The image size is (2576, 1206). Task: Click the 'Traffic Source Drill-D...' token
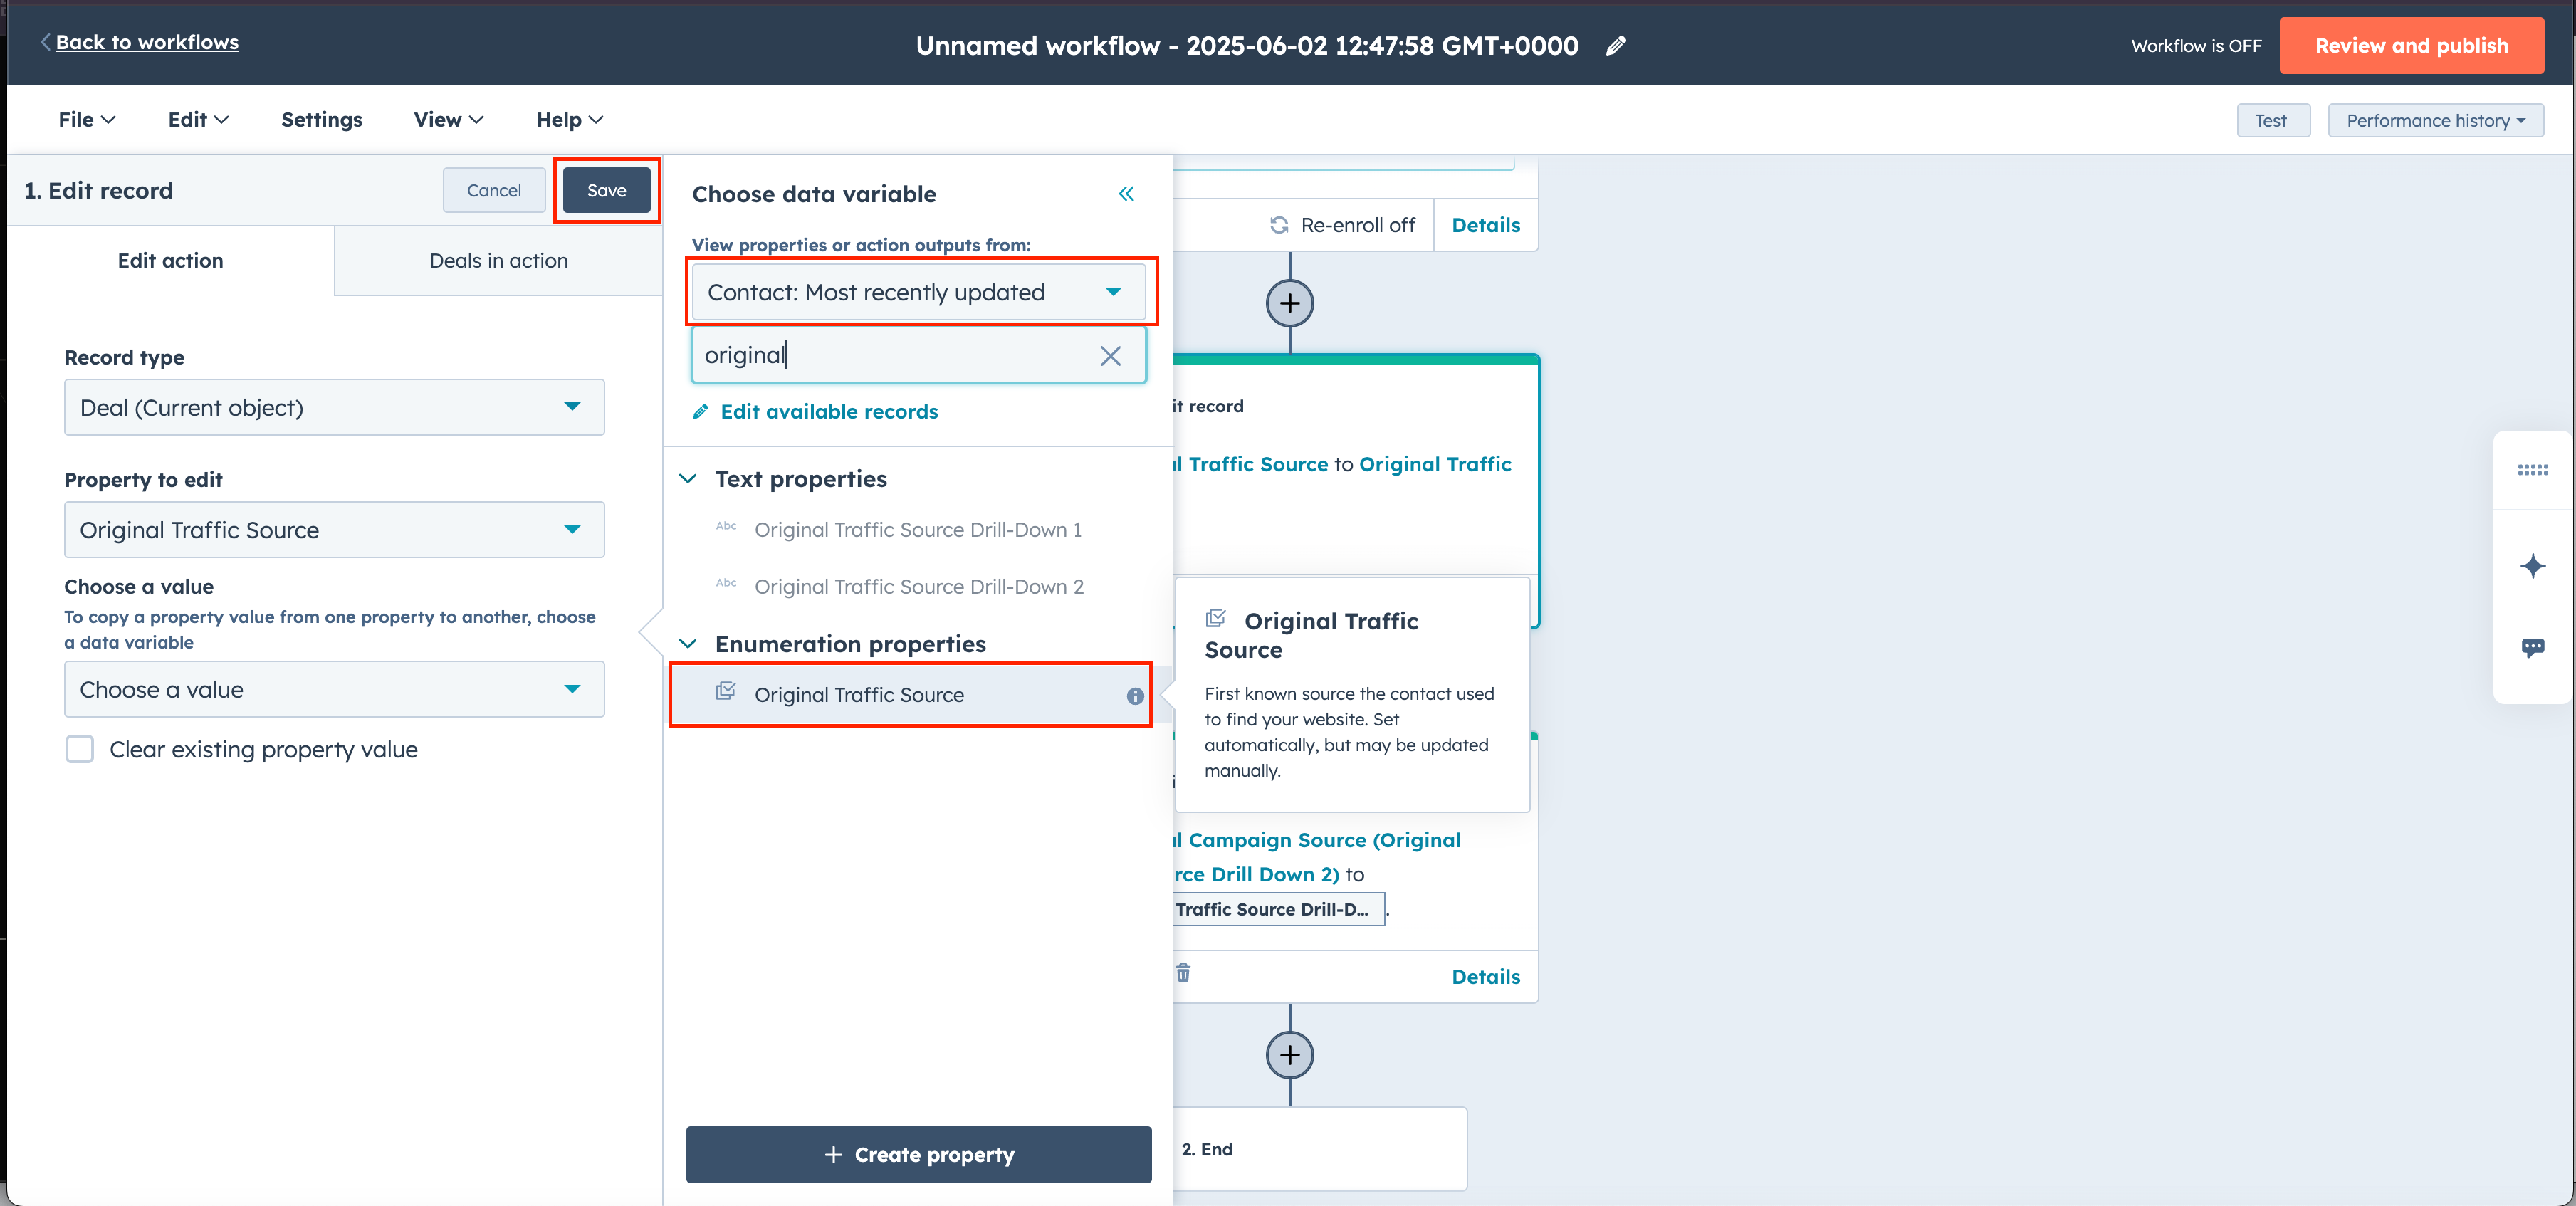[1279, 909]
